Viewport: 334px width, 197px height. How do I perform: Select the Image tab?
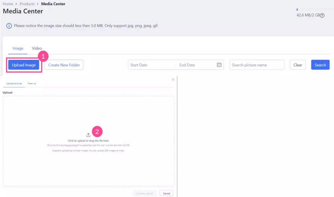(18, 48)
